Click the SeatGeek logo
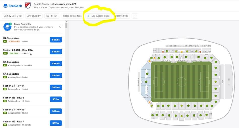Image resolution: width=239 pixels, height=128 pixels. pyautogui.click(x=13, y=6)
